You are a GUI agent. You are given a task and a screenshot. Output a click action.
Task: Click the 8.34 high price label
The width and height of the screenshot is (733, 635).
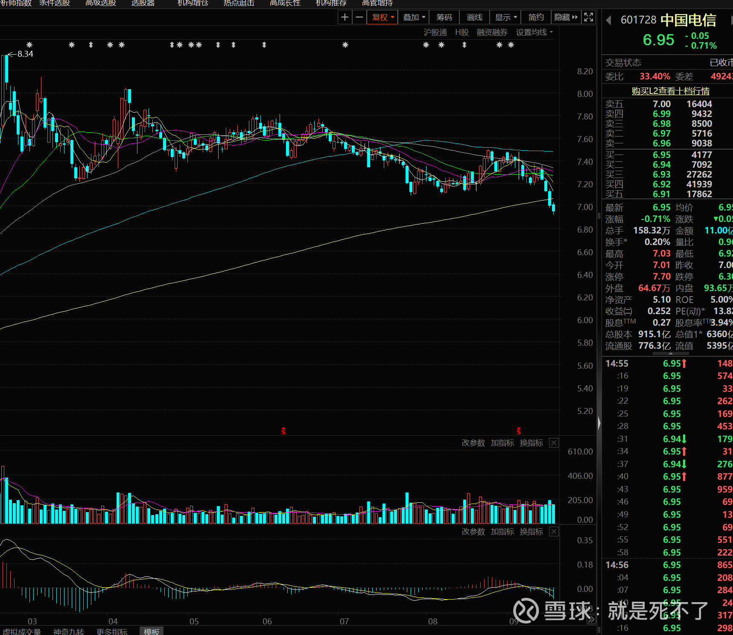25,54
